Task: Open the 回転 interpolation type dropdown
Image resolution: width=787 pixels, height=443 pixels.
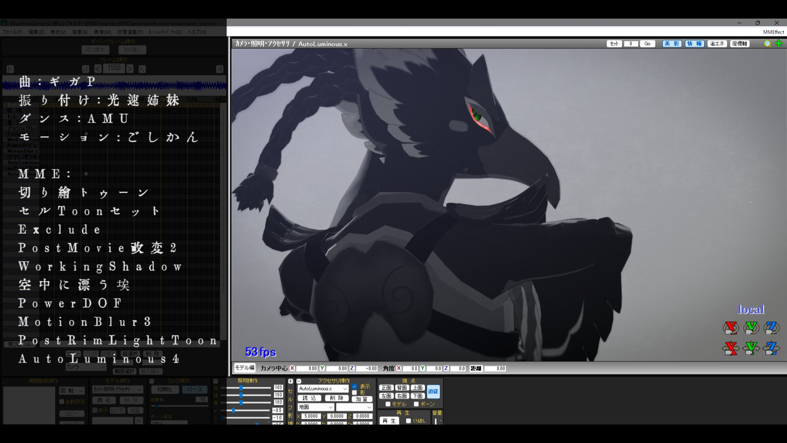Action: [72, 390]
